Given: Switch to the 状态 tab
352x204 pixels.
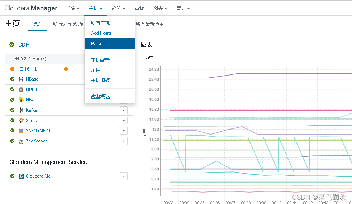Looking at the screenshot, I should [37, 24].
